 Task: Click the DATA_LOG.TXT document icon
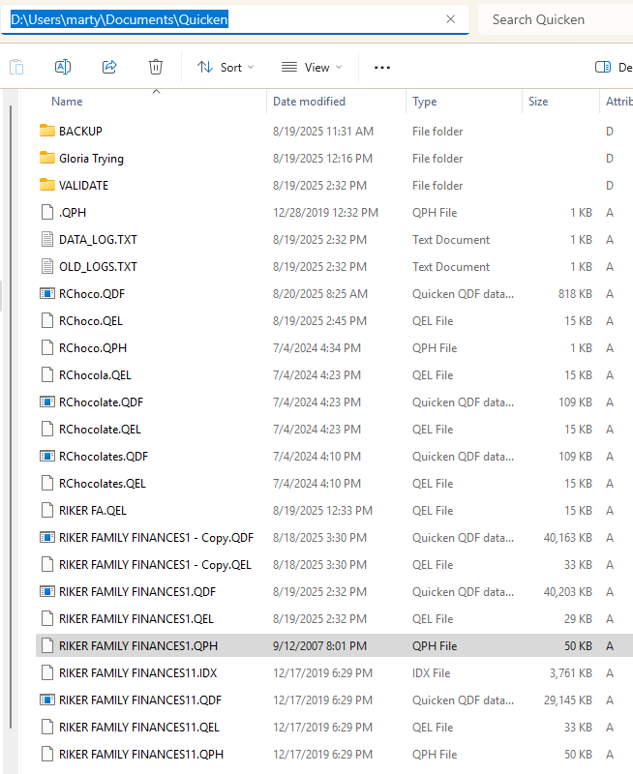[x=47, y=239]
